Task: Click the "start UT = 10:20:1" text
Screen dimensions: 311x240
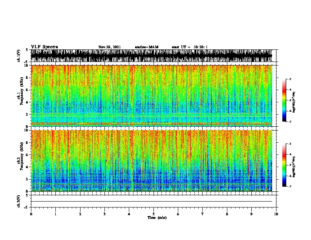Action: 190,47
